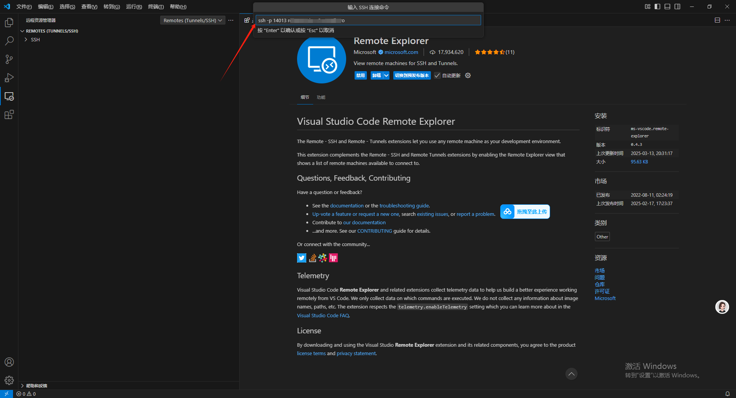The image size is (736, 398).
Task: Click inside the SSH connection command input
Action: pyautogui.click(x=368, y=20)
